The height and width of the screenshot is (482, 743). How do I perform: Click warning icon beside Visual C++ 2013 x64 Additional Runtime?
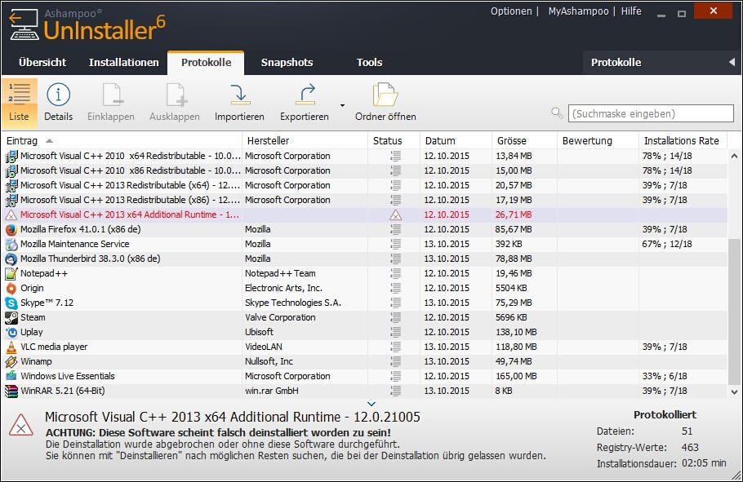coord(11,215)
